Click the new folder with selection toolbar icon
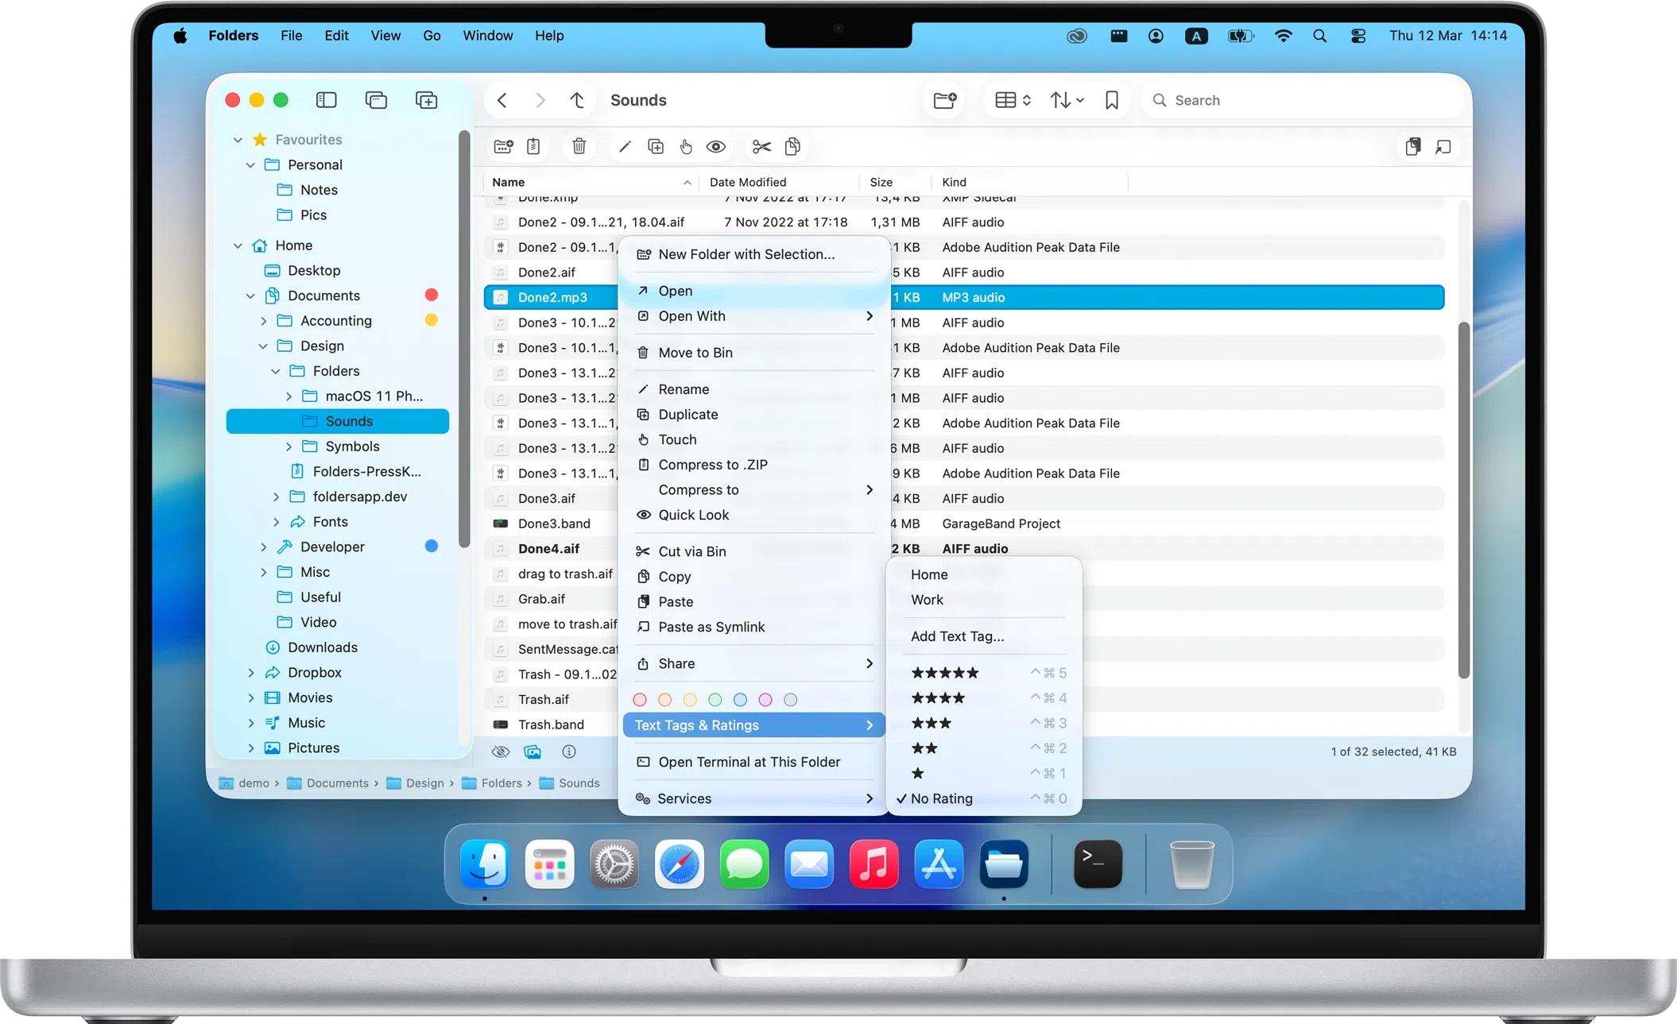 coord(503,146)
